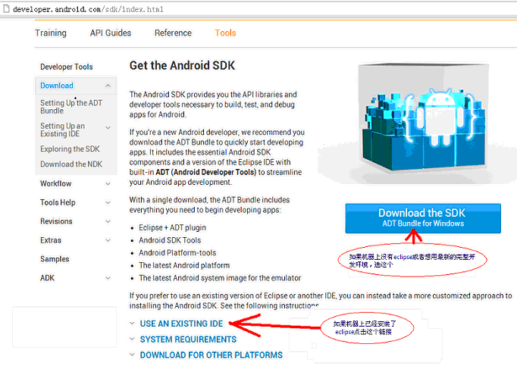
Task: Open Developer Tools sidebar heading
Action: point(67,67)
